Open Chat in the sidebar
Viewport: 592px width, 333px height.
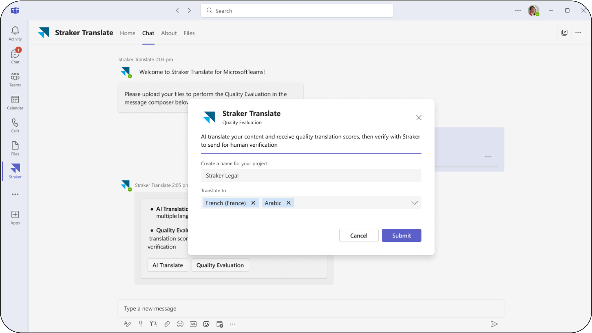(15, 56)
